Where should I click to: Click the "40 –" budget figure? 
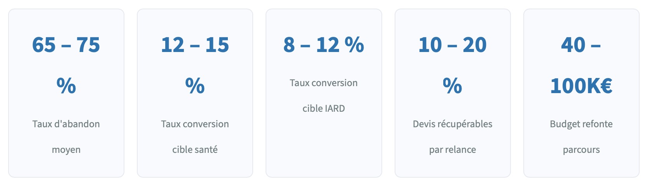coord(581,45)
